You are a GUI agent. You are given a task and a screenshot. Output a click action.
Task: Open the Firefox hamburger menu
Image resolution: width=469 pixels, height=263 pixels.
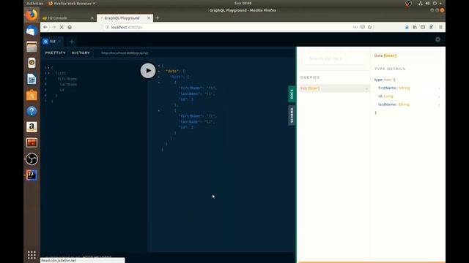(x=441, y=27)
